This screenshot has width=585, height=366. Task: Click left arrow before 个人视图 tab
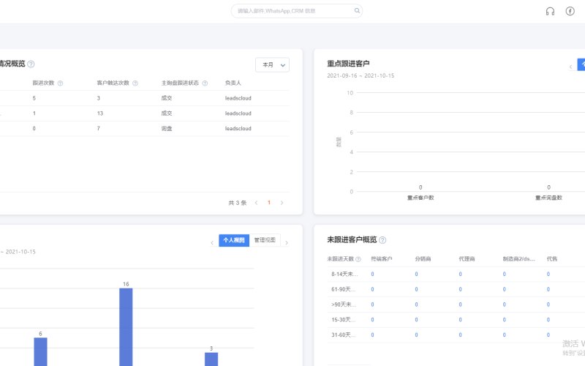212,243
